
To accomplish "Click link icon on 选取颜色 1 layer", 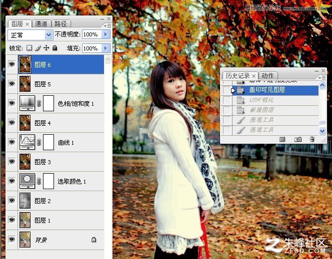I will pyautogui.click(x=38, y=181).
